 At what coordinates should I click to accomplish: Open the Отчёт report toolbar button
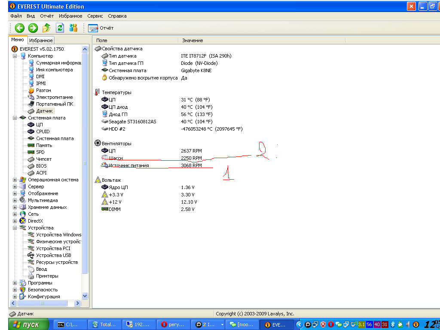click(x=101, y=28)
